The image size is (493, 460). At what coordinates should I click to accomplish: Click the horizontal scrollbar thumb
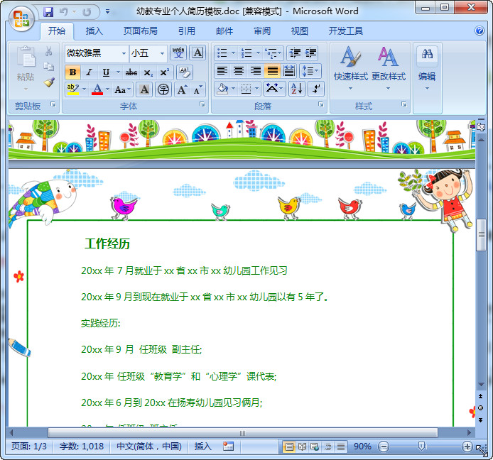coord(242,433)
